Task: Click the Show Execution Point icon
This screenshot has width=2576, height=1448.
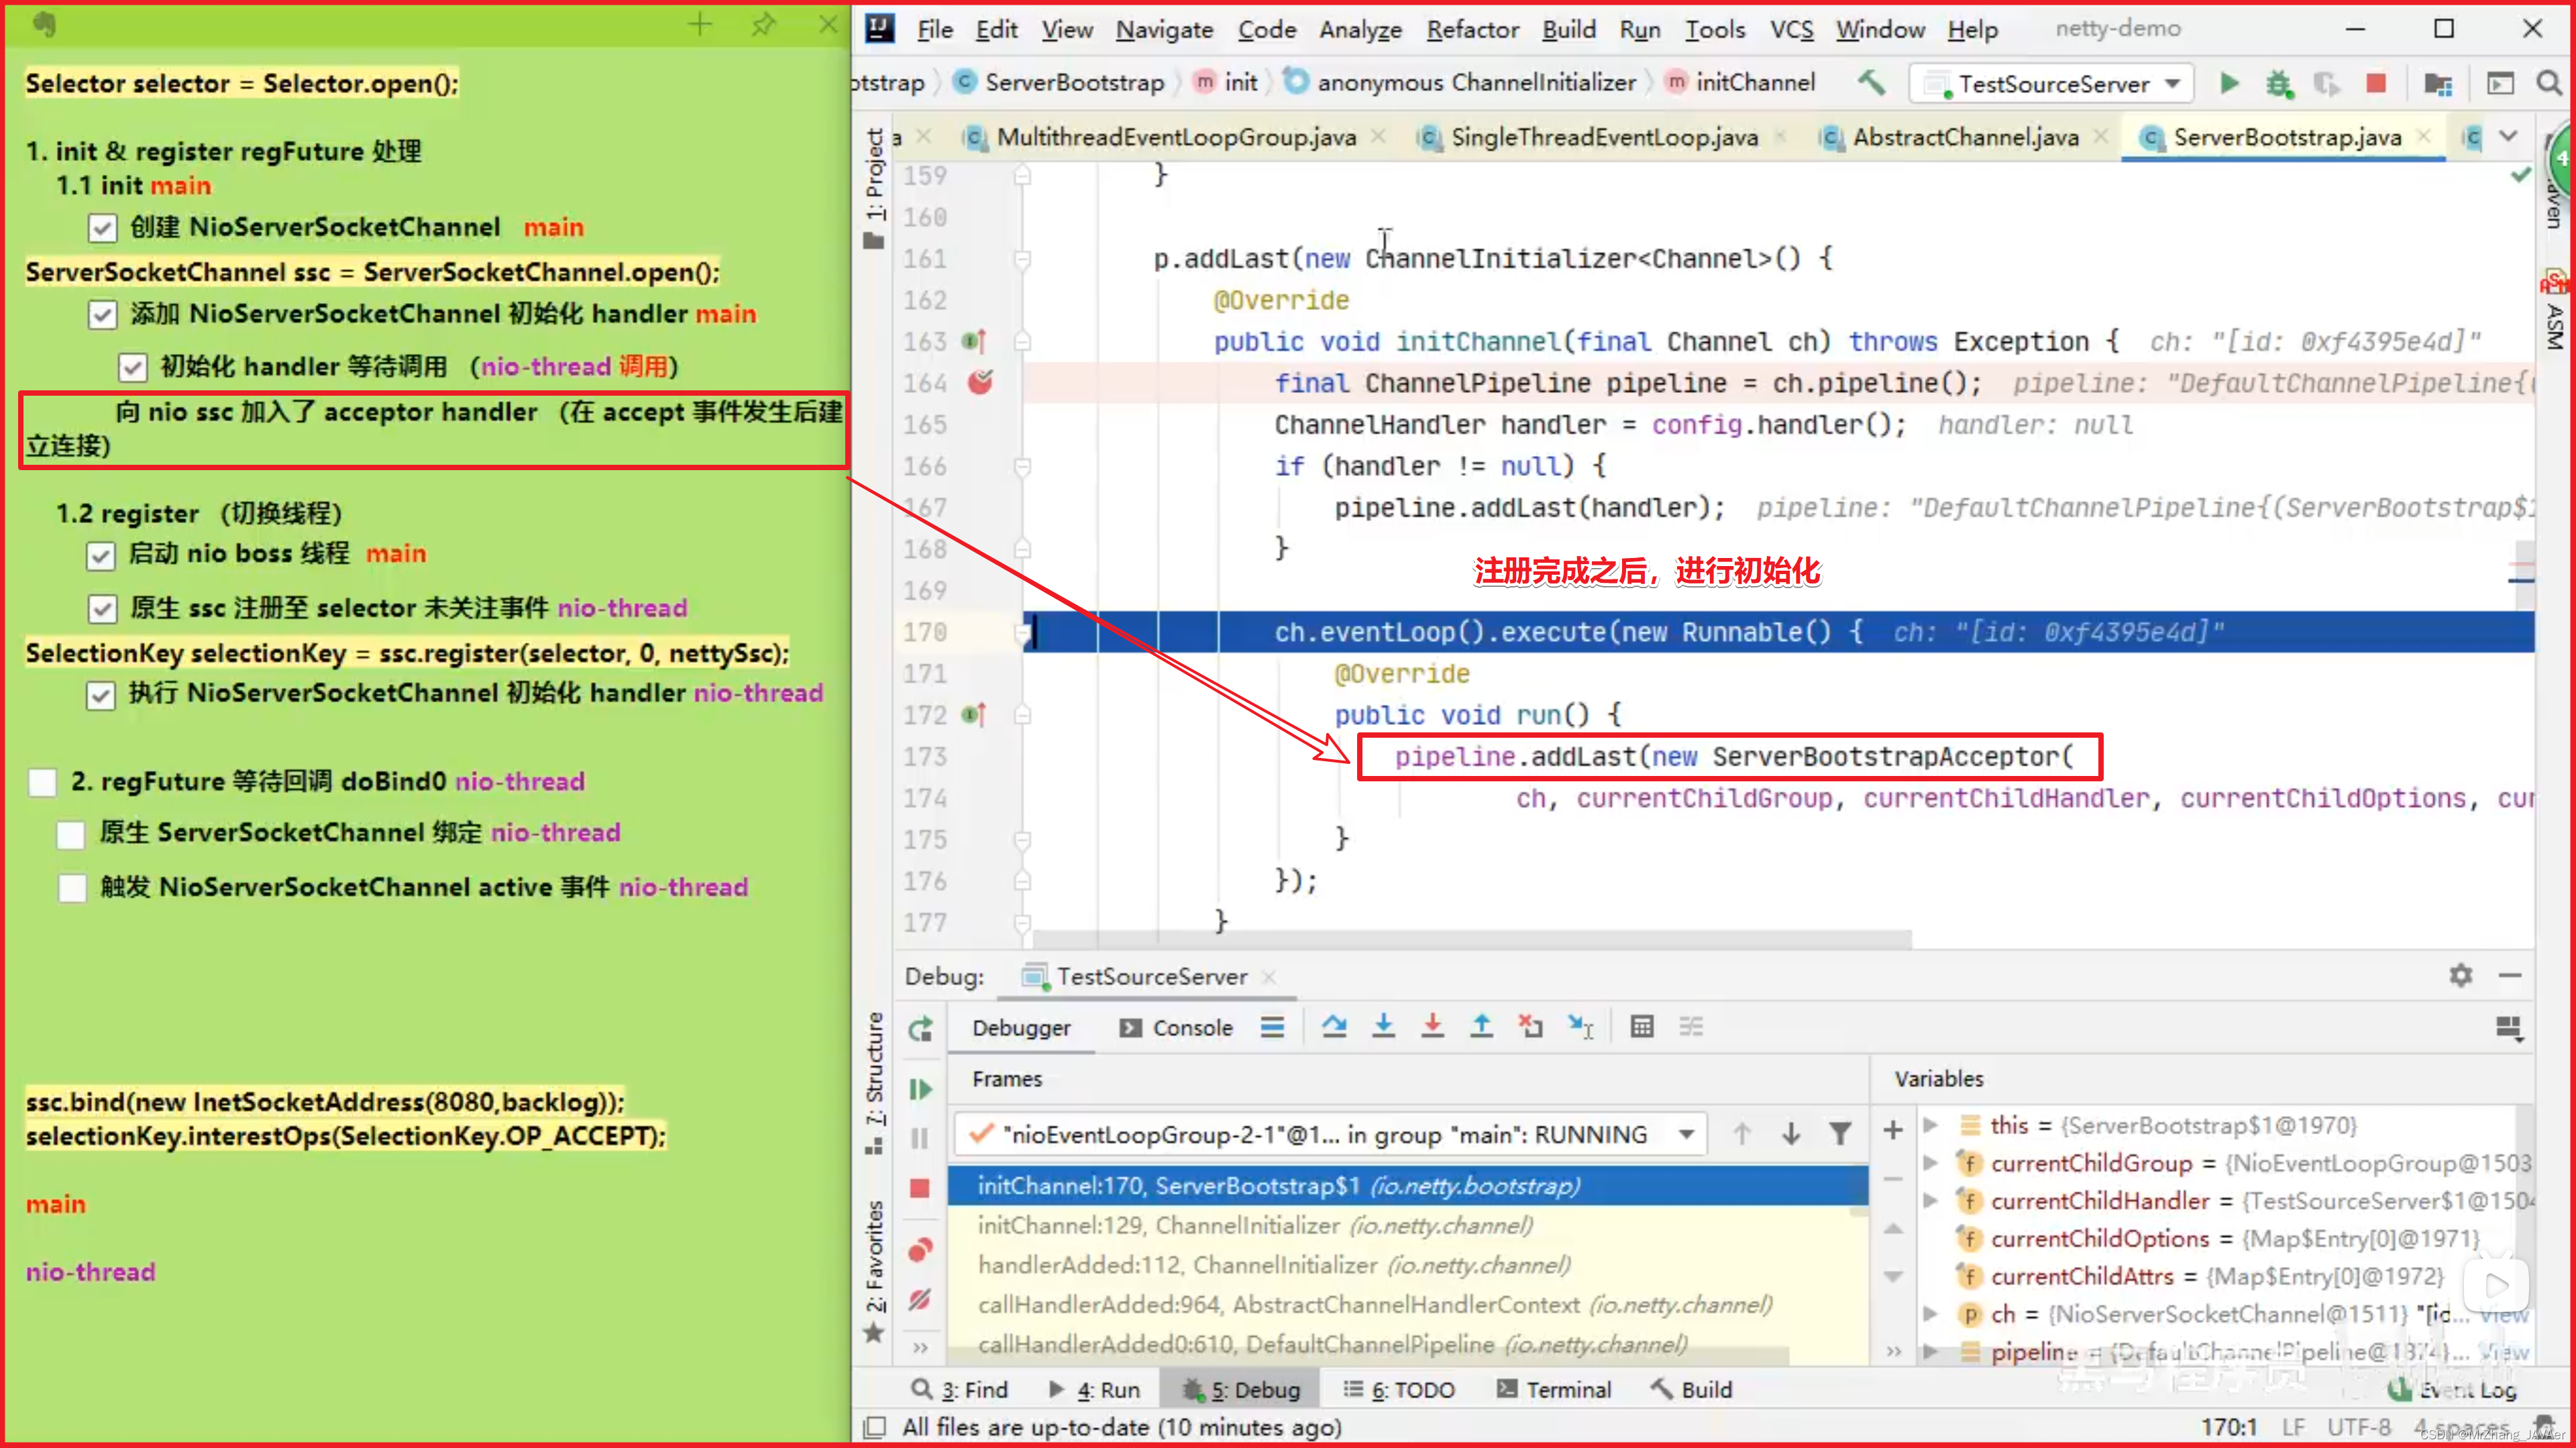Action: point(1272,1026)
